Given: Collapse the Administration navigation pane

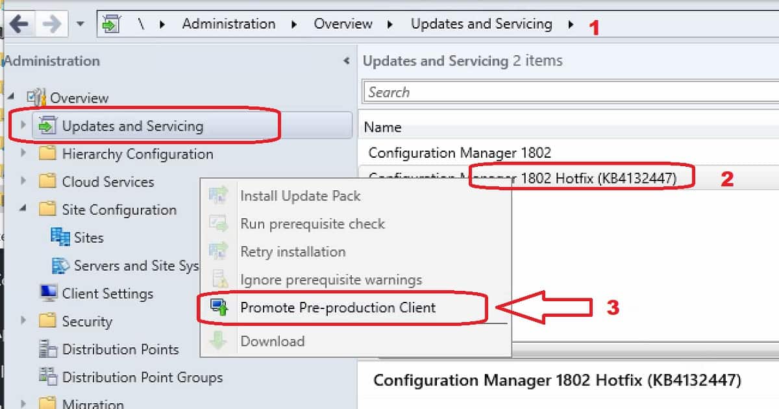Looking at the screenshot, I should tap(346, 61).
